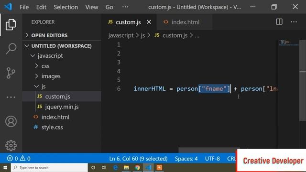Open the Manage gear icon
This screenshot has width=306, height=172.
click(11, 145)
